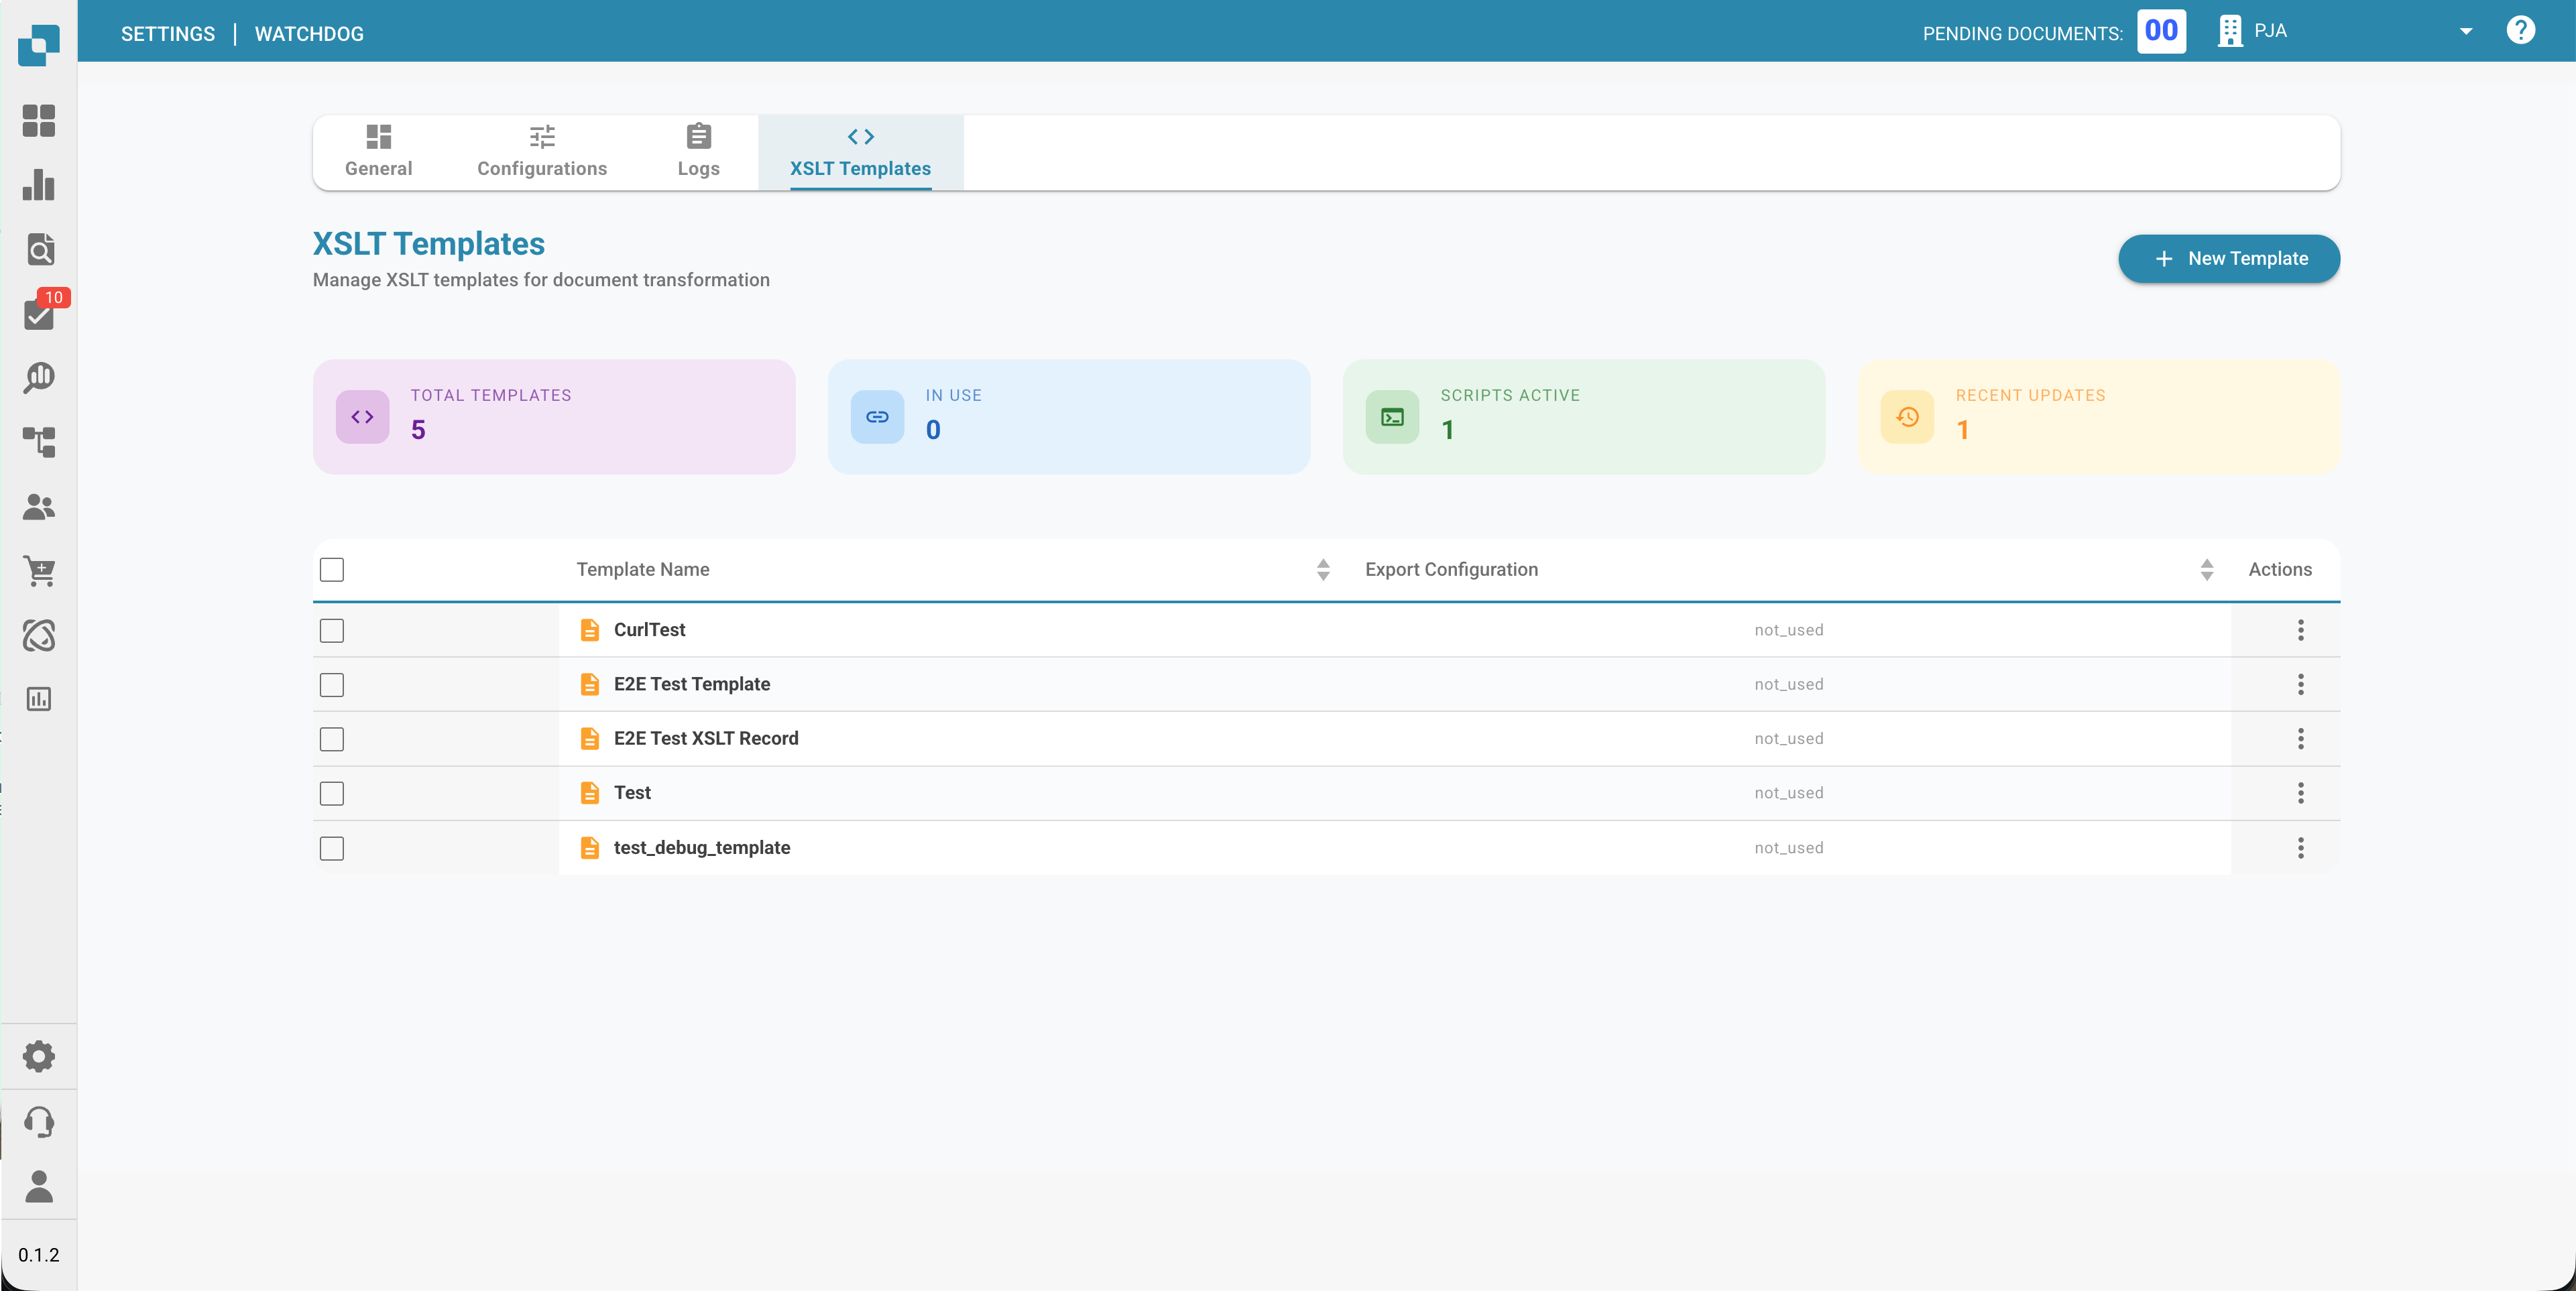Screen dimensions: 2576x1291
Task: Open the dropdown arrow near PJA account
Action: point(2466,31)
